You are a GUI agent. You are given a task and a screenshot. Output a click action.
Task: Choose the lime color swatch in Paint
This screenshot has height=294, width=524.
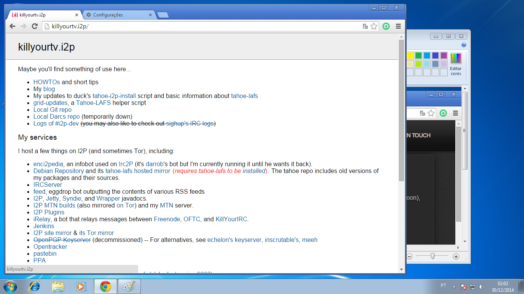[x=419, y=64]
